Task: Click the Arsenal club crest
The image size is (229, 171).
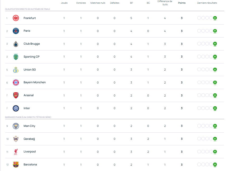Action: tap(16, 95)
